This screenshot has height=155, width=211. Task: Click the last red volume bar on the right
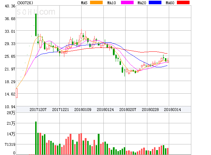click(x=168, y=151)
